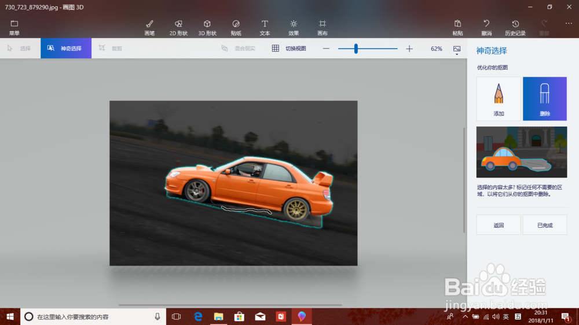Select the 文本 text tool
Screen dimensions: 579x325
click(265, 28)
